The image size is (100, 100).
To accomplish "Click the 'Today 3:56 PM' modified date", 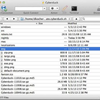I will [76, 38].
